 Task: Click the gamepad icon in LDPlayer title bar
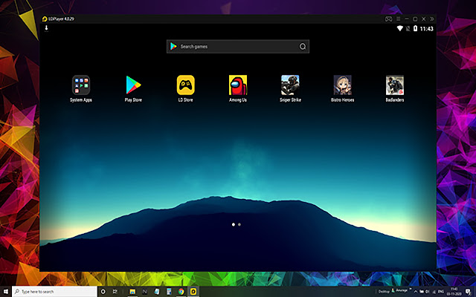coord(388,17)
